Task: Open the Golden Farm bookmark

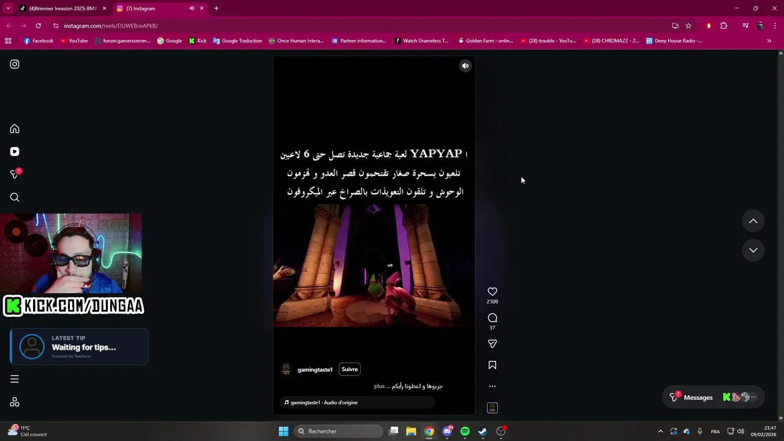Action: click(x=485, y=41)
